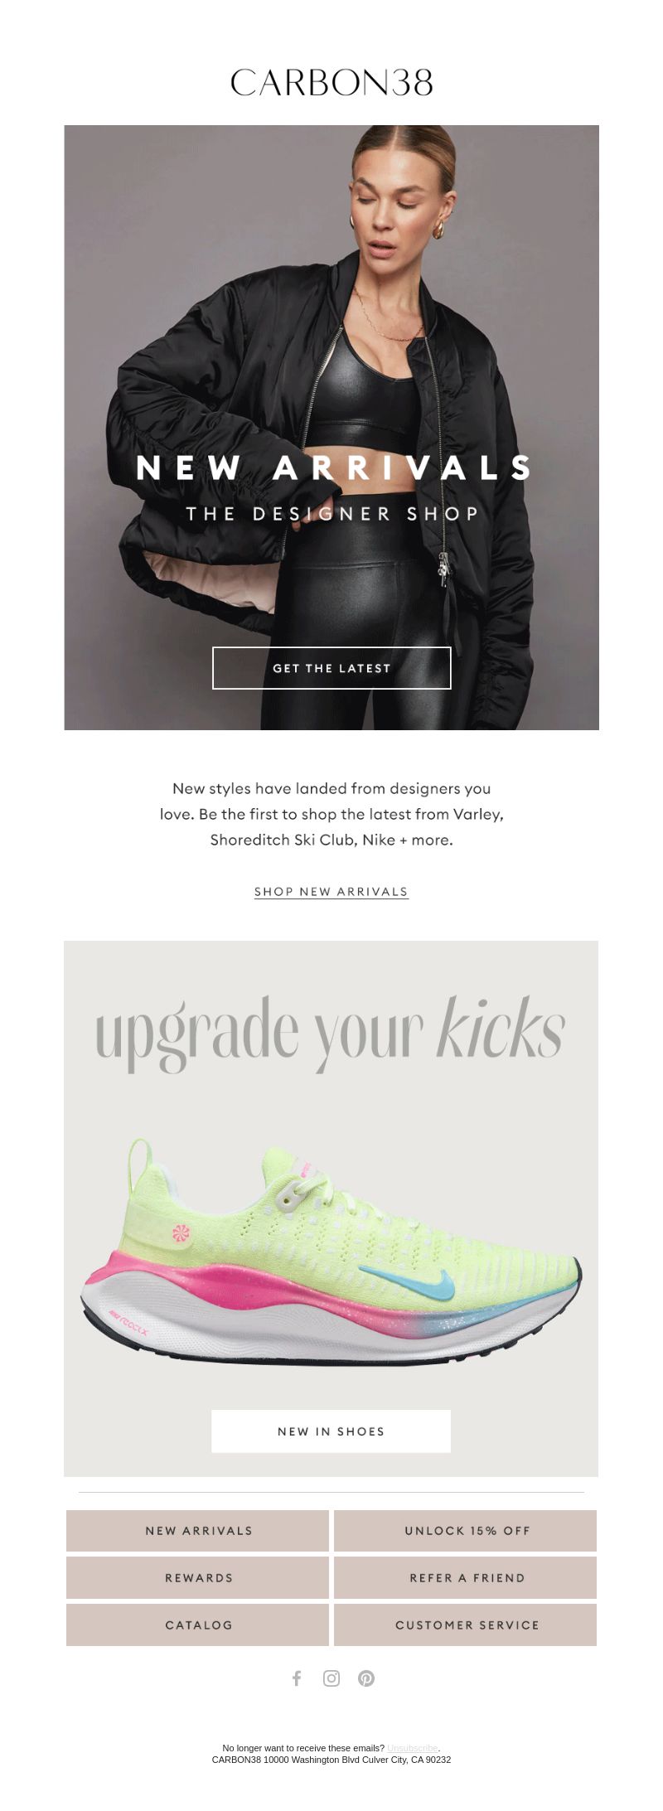Screen dimensions: 663x1811
Task: Click the Nike sneaker product image
Action: [x=331, y=1254]
